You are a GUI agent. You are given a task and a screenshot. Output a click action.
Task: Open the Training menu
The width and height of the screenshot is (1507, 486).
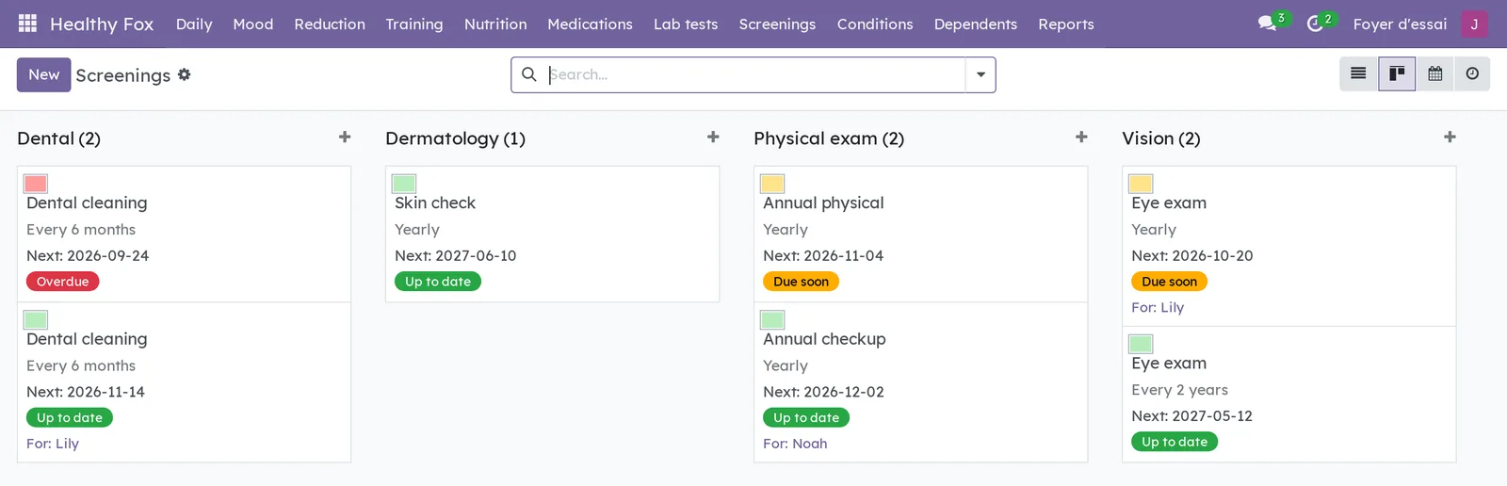pos(414,24)
